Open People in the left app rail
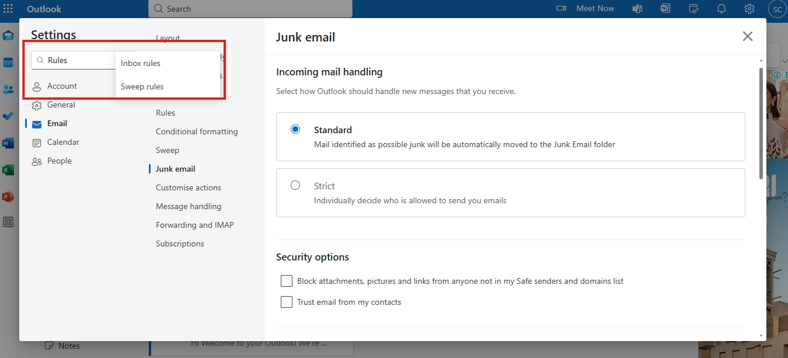The image size is (788, 358). [x=8, y=89]
